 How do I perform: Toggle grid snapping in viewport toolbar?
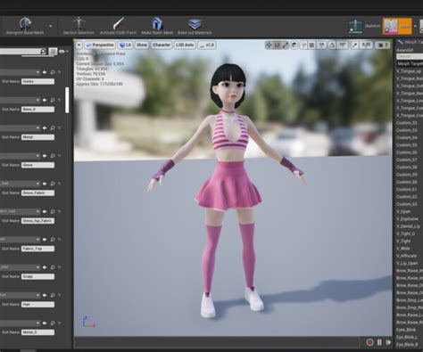coord(311,45)
